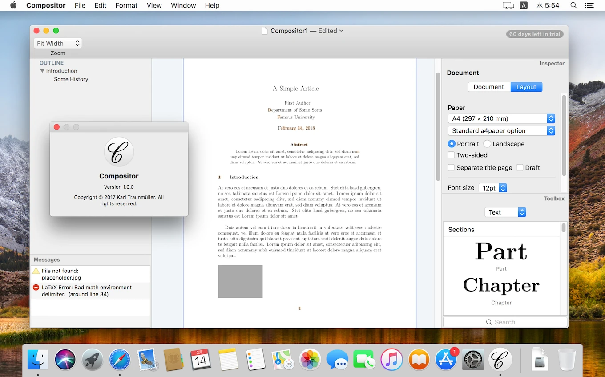Select Some History in the outline
The height and width of the screenshot is (377, 605).
coord(71,79)
